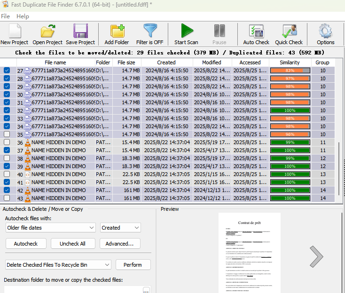Screen dimensions: 345x293
Task: Sort by Accessed column header
Action: click(250, 62)
